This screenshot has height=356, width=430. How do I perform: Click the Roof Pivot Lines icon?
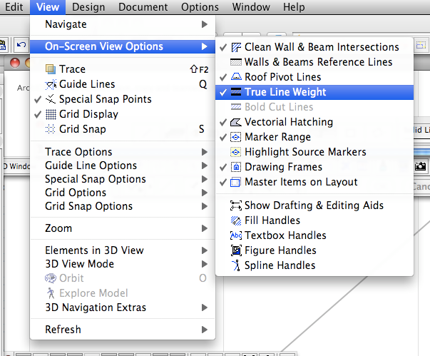click(236, 77)
